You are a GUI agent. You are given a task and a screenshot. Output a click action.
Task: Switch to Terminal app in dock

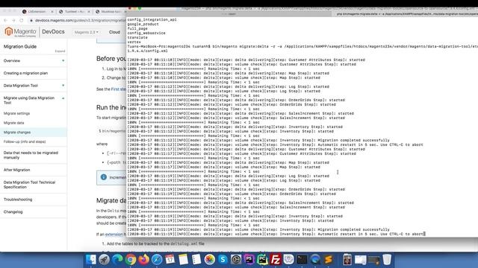click(302, 260)
